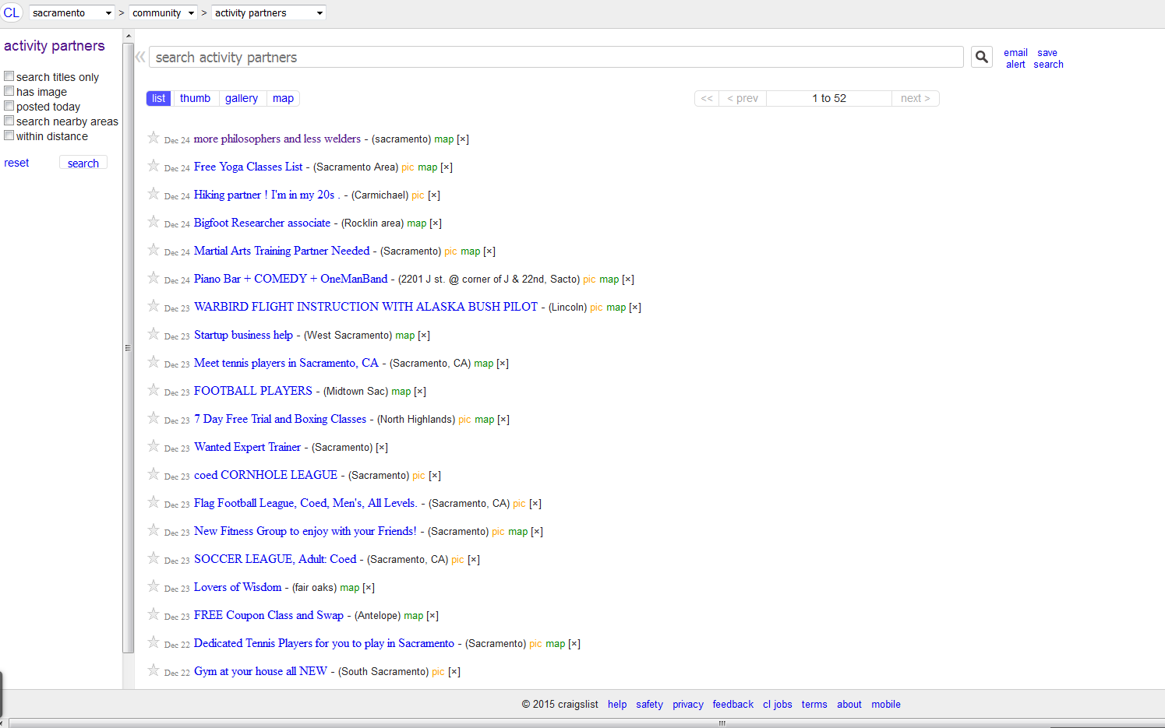Check the has image filter
1165x728 pixels.
pos(9,91)
